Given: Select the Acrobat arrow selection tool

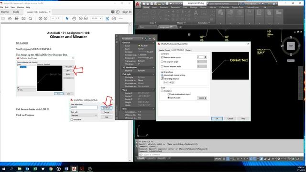Looking at the screenshot, I should coord(67,19).
